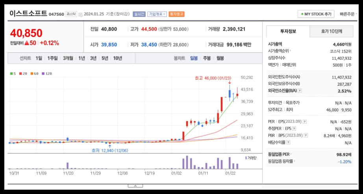363x194 pixels.
Task: Click the red up-triangle next to 50
Action: [26, 43]
